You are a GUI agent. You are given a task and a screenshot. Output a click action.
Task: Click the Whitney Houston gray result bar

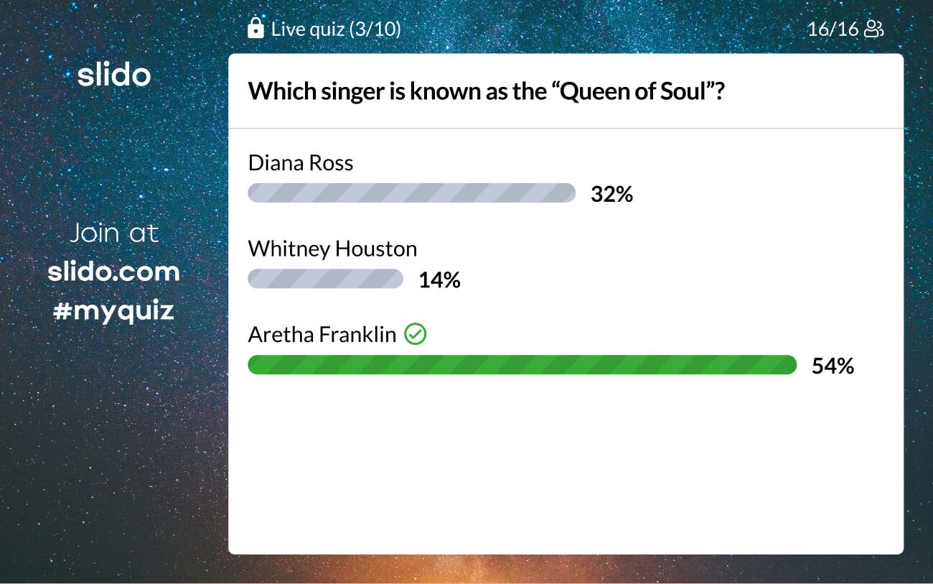[x=325, y=279]
